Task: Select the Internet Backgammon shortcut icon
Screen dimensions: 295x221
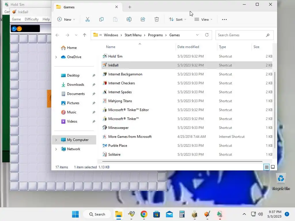Action: point(105,74)
